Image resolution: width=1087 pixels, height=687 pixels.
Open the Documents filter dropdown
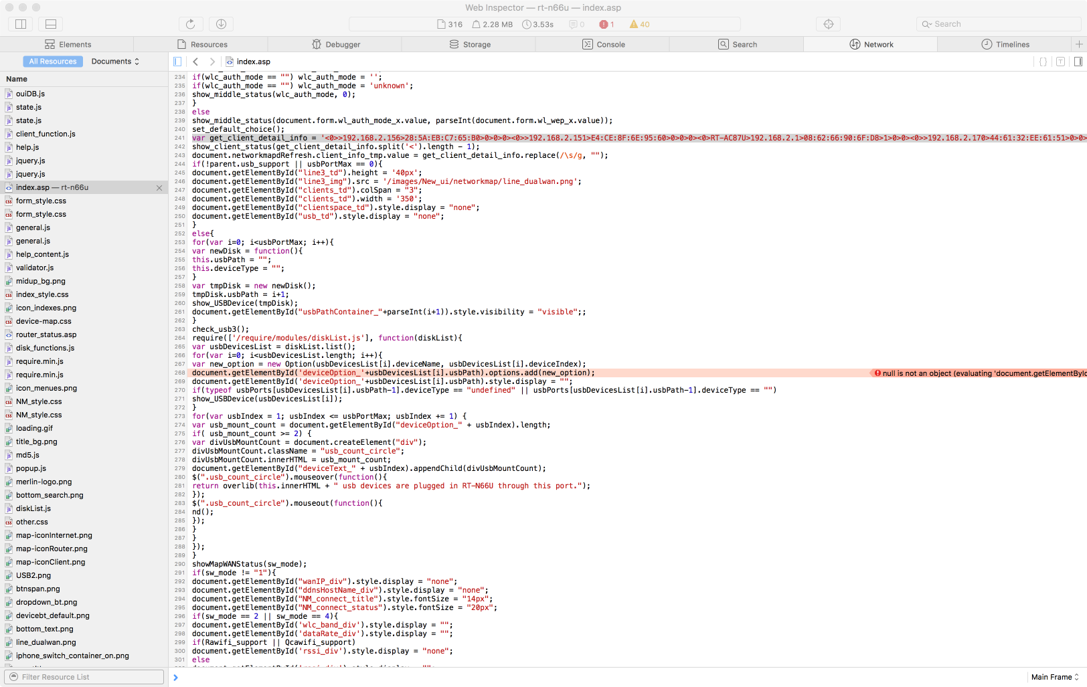[115, 62]
